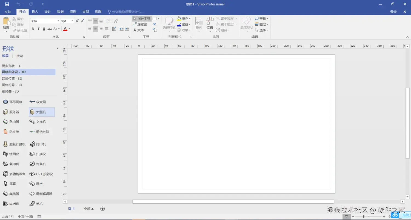Open the 选择 select dropdown
Screen dimensions: 411x220
[262, 30]
